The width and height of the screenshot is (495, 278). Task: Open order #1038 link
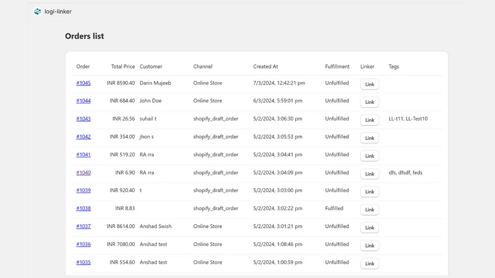tap(84, 208)
